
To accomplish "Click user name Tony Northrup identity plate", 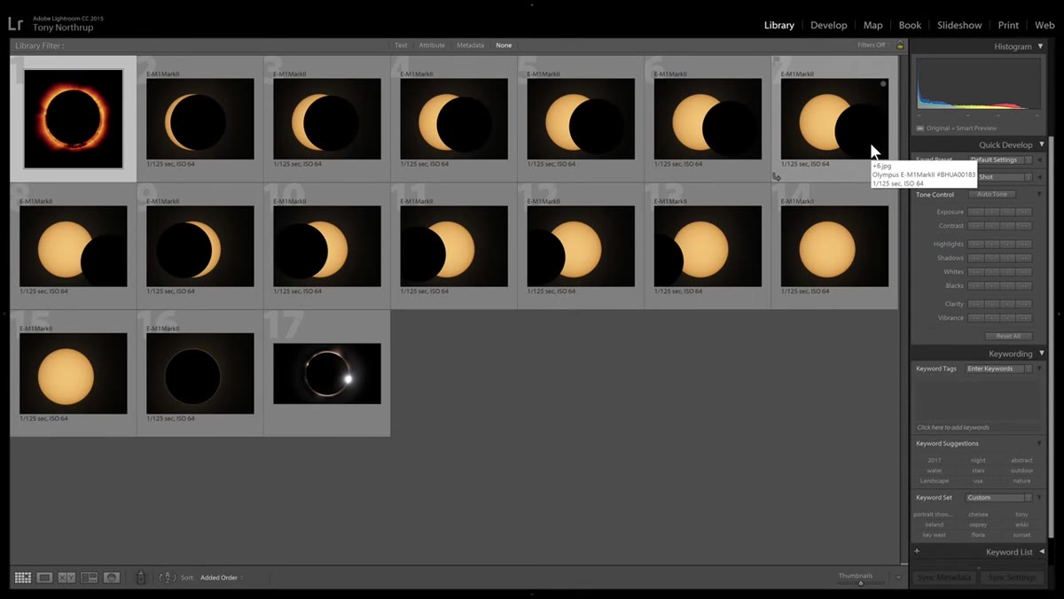I will (63, 27).
